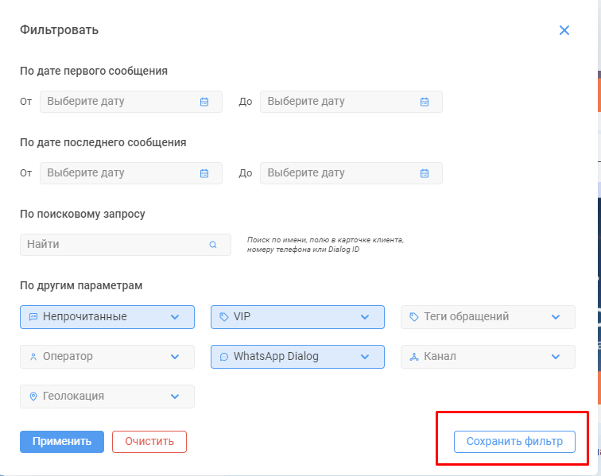This screenshot has height=476, width=601.
Task: Click the network icon beside Канал
Action: [414, 357]
